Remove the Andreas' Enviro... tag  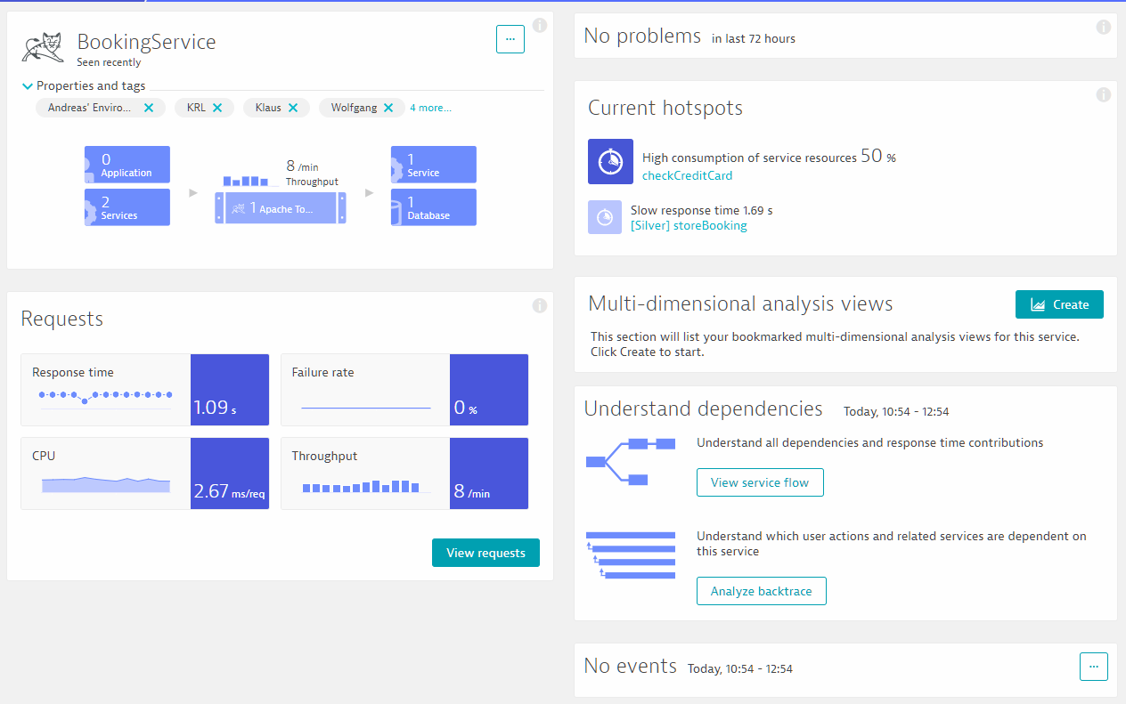click(149, 108)
